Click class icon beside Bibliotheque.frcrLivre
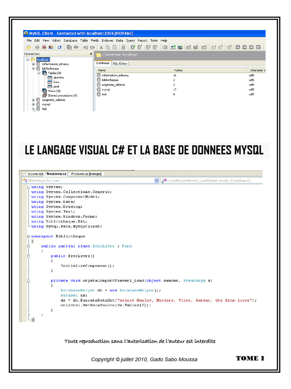The image size is (291, 389). point(25,180)
